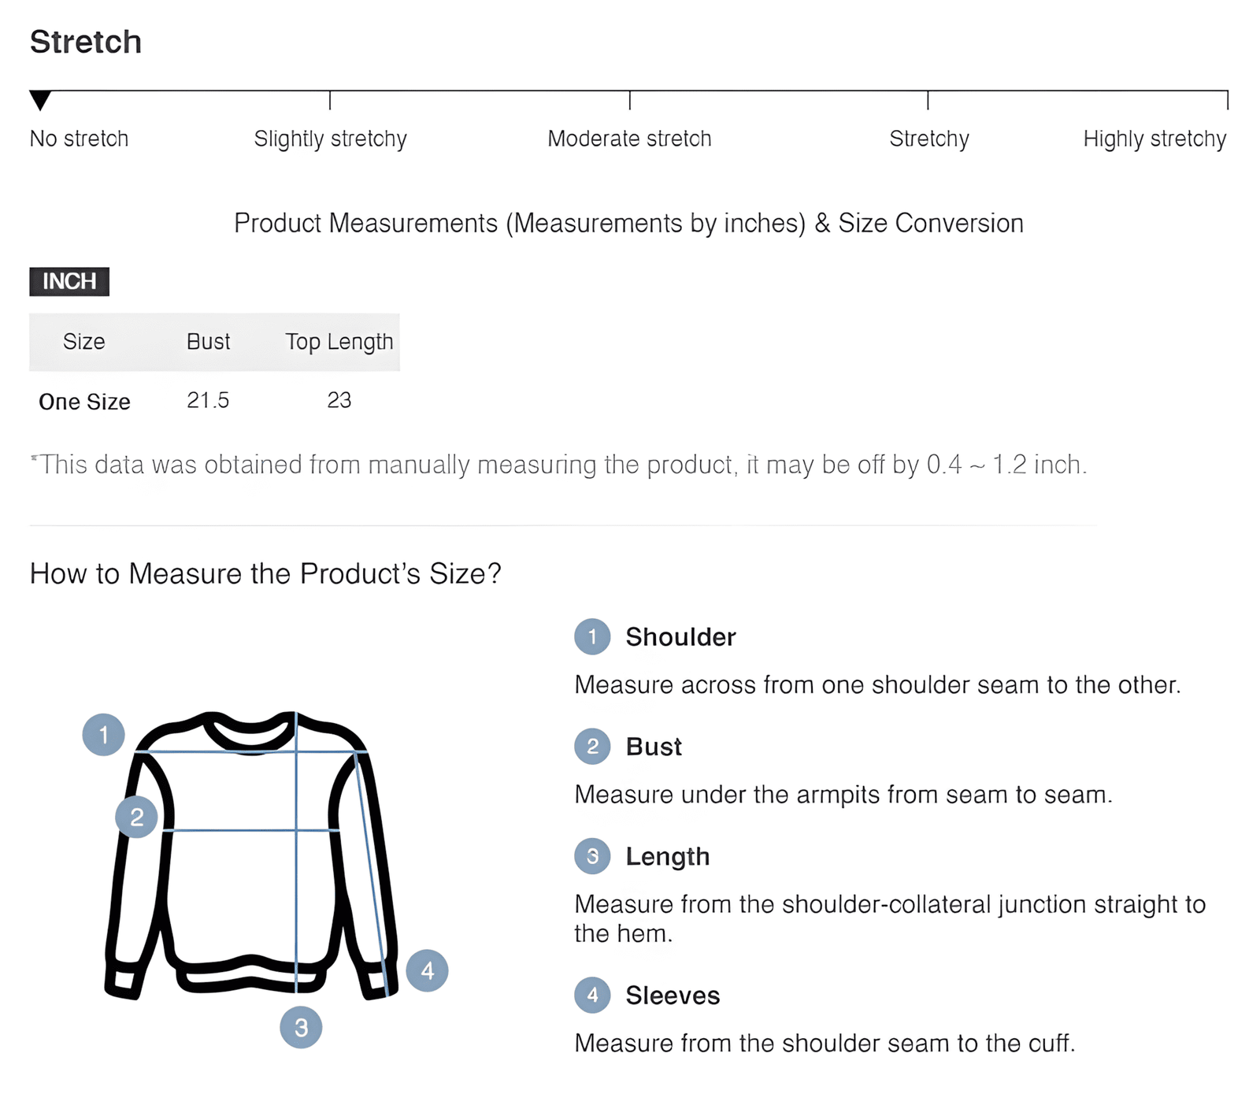Click the number 4 marker beside sweater cuff
This screenshot has height=1105, width=1260.
click(x=427, y=970)
